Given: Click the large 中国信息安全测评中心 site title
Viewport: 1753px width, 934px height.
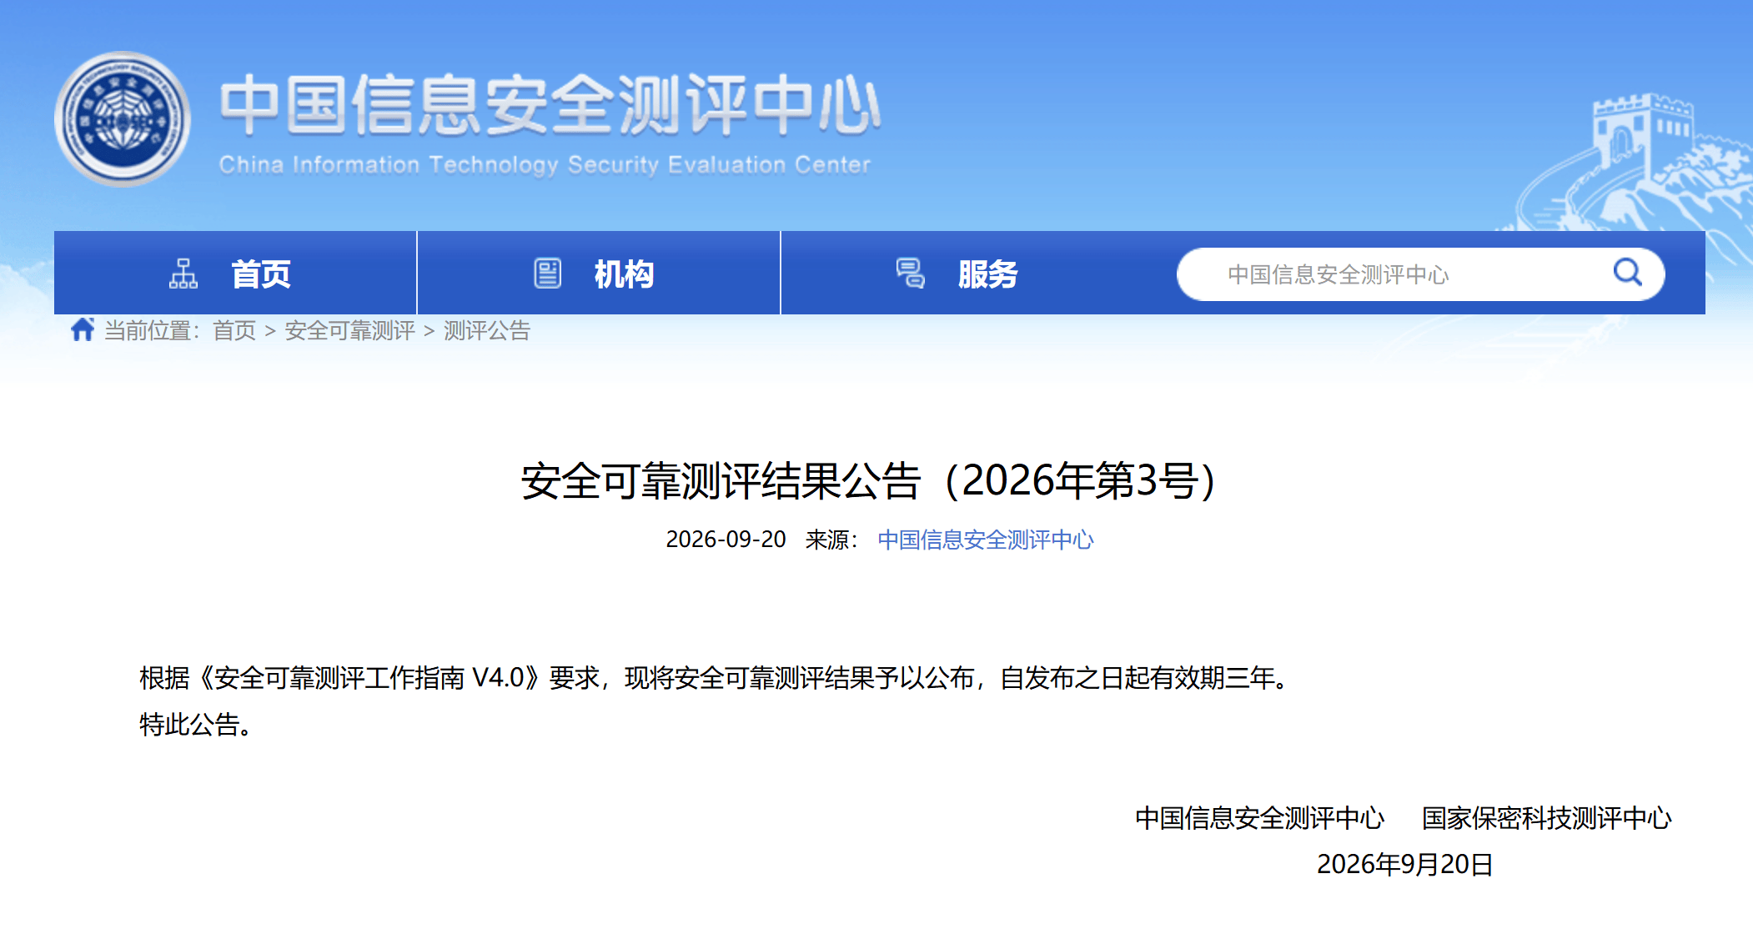Looking at the screenshot, I should 550,105.
